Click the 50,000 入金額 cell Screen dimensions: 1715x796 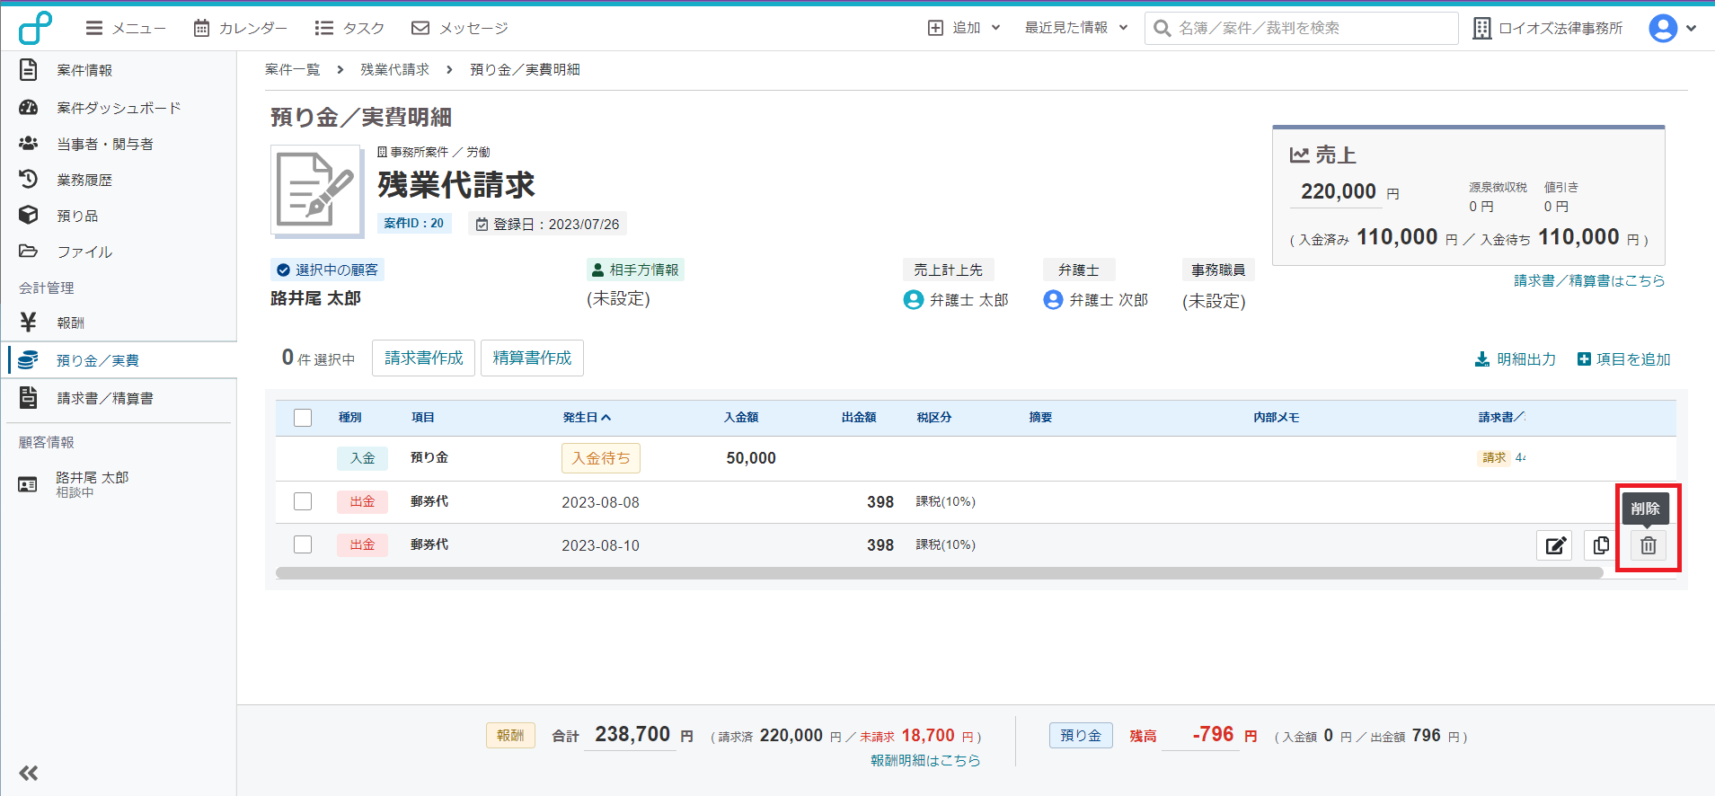point(751,458)
